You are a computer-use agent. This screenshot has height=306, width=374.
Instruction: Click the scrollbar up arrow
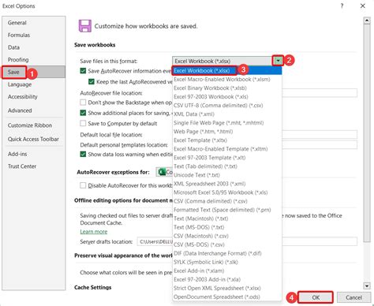pos(367,21)
